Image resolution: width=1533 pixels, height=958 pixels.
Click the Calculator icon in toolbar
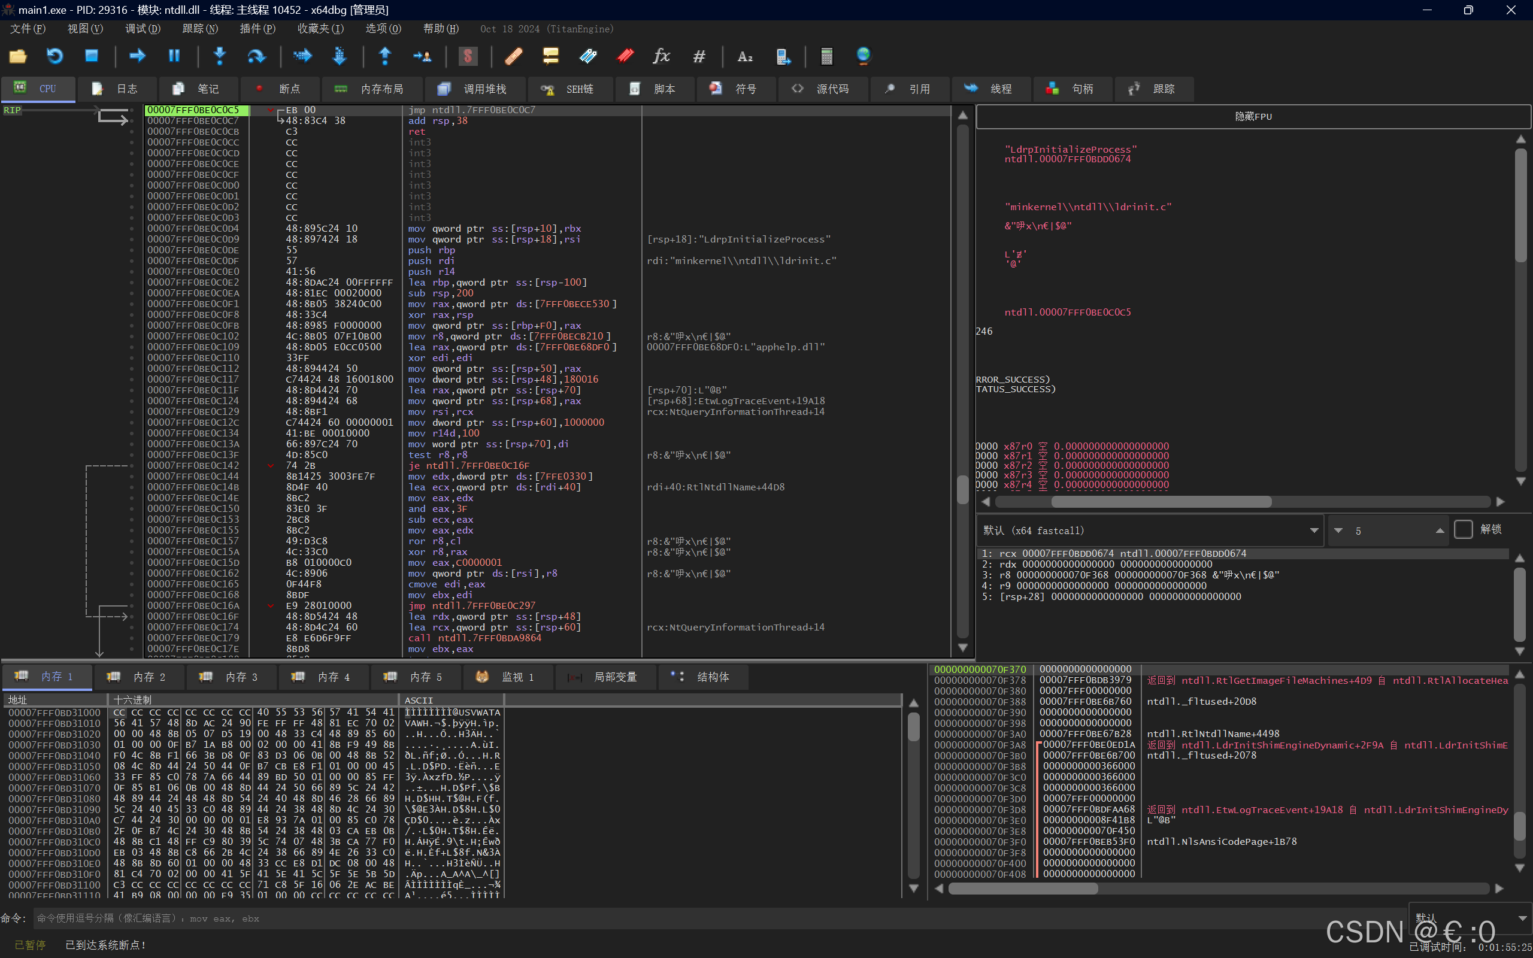tap(826, 56)
